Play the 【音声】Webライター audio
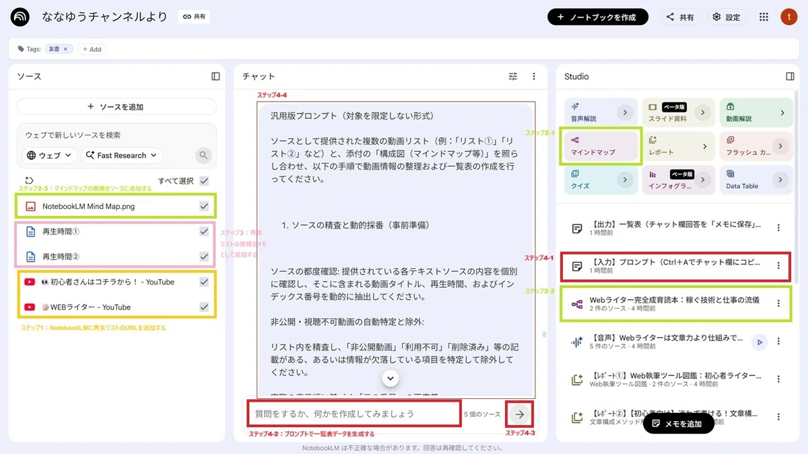This screenshot has height=454, width=808. point(760,342)
